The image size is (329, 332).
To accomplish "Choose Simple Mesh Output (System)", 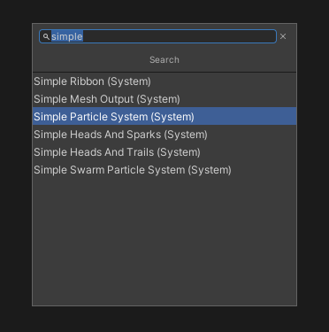I will (164, 99).
